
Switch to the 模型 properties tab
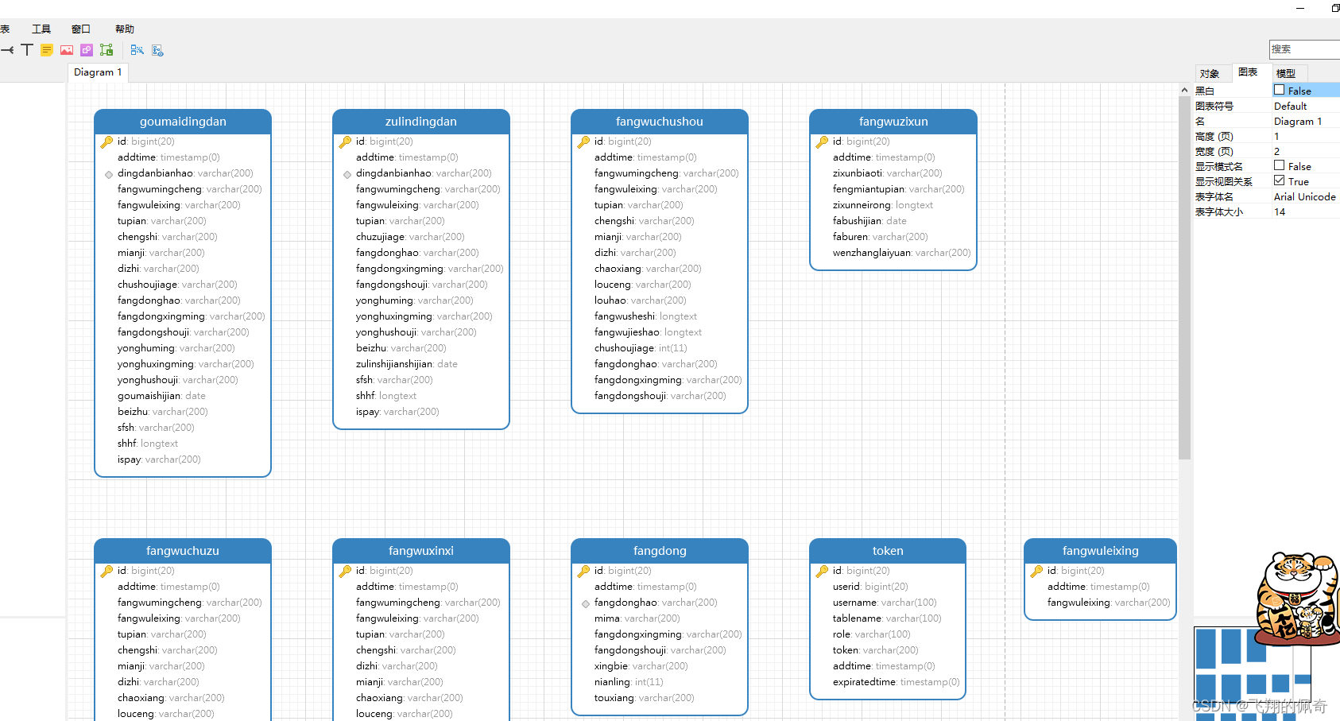(1286, 73)
